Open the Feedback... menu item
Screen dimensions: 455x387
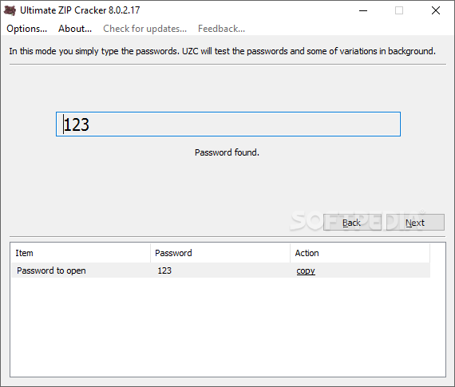pyautogui.click(x=221, y=29)
